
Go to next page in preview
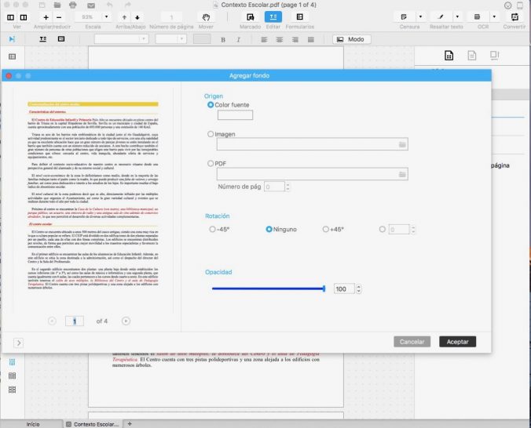coord(126,321)
